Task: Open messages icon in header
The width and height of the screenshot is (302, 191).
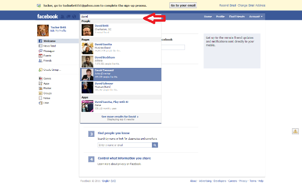Action: point(68,17)
